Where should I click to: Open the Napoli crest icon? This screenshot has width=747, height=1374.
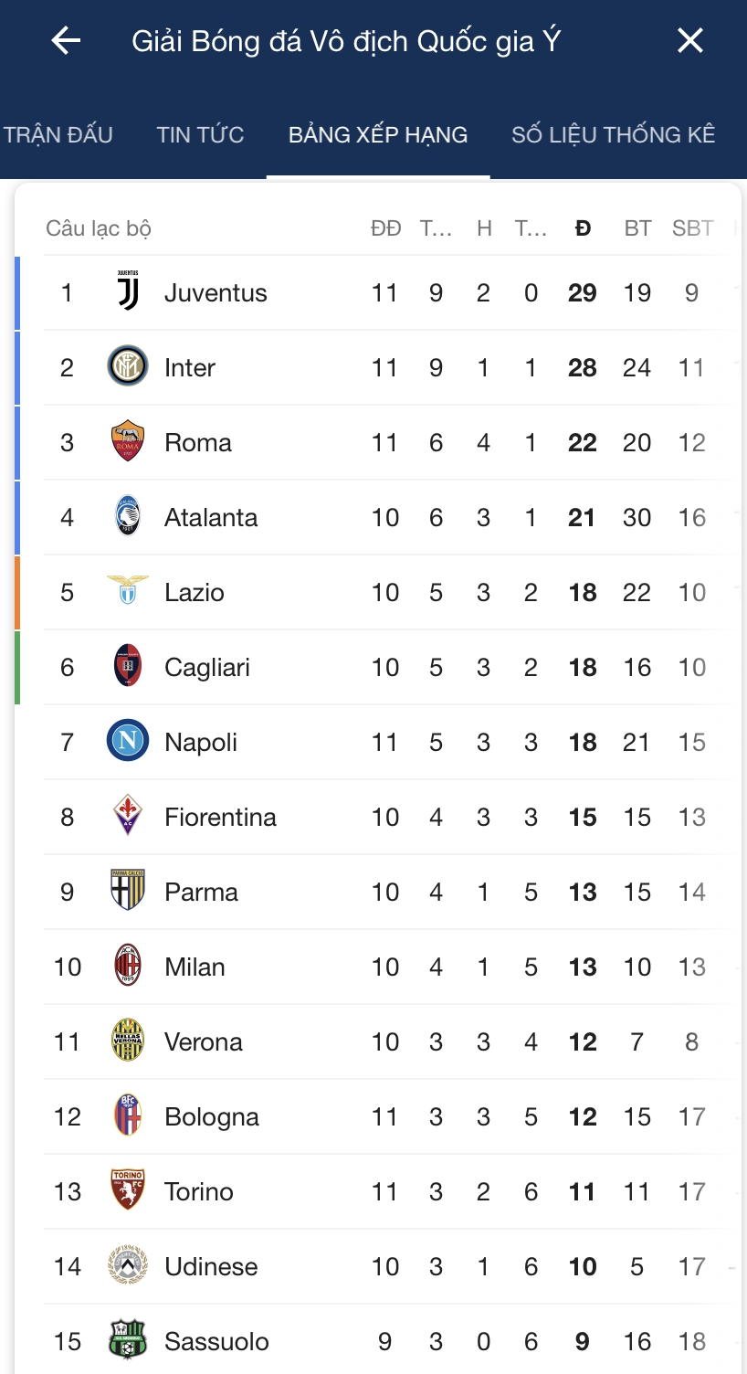point(128,741)
